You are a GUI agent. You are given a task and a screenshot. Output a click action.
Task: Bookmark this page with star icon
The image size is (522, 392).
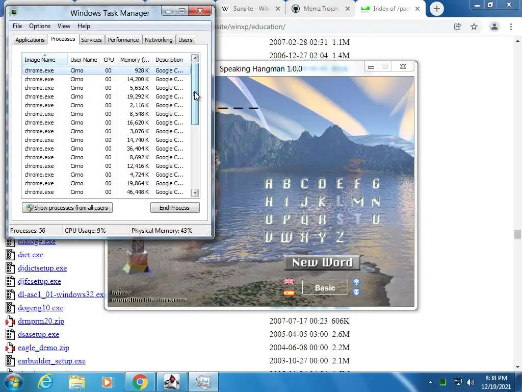pyautogui.click(x=474, y=27)
